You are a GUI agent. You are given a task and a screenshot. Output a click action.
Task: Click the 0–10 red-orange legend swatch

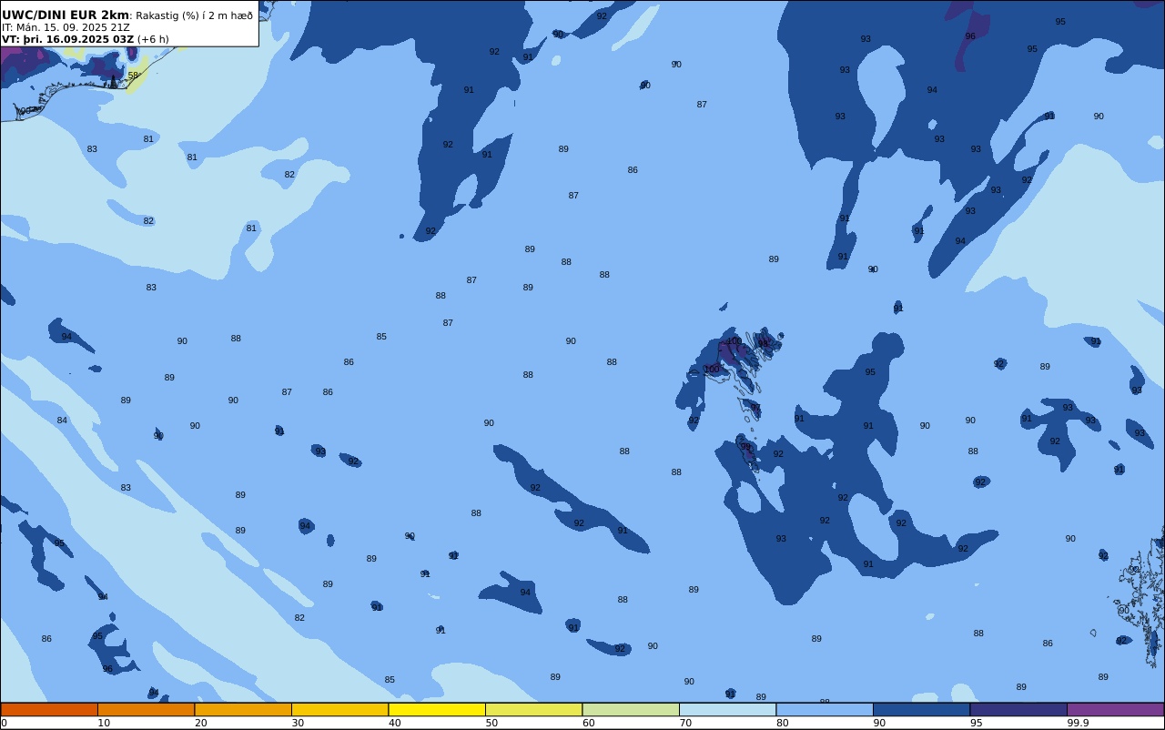[x=49, y=709]
